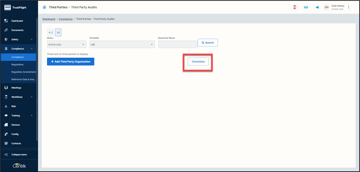
Task: Open the Show Active only dropdown
Action: click(67, 45)
